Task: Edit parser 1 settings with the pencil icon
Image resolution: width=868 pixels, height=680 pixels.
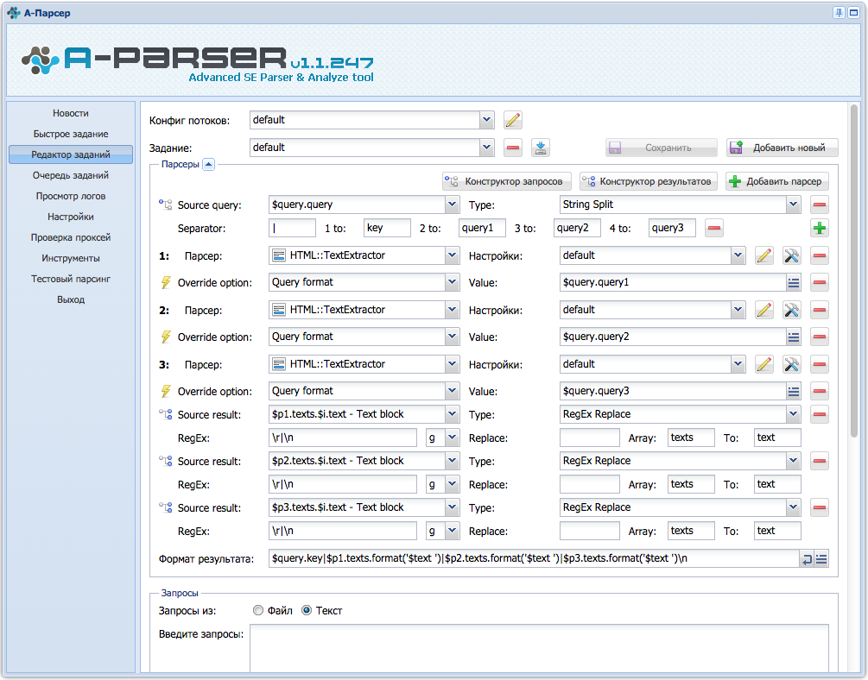Action: (764, 255)
